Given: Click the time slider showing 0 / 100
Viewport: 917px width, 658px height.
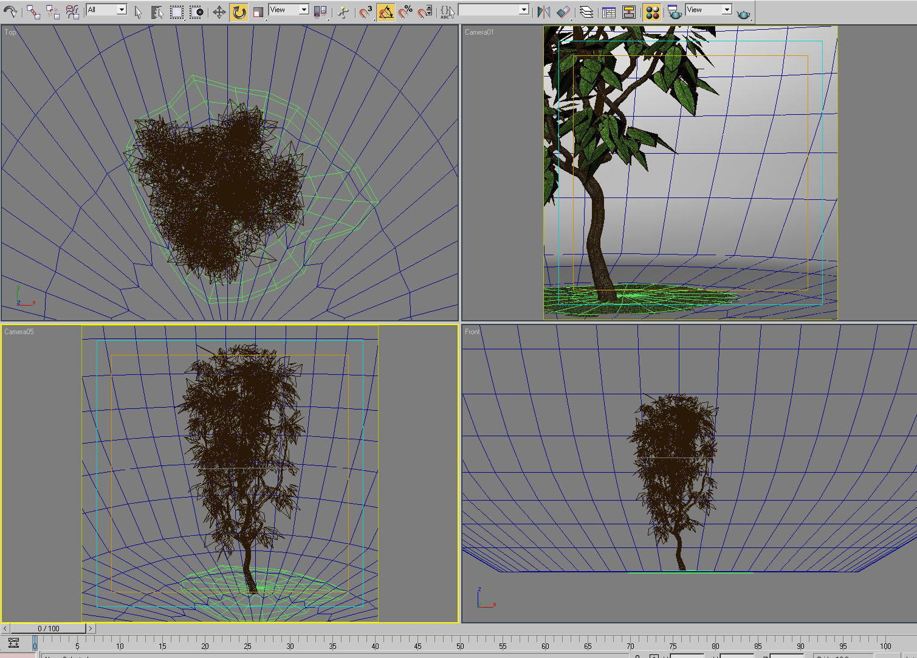Looking at the screenshot, I should (x=49, y=629).
